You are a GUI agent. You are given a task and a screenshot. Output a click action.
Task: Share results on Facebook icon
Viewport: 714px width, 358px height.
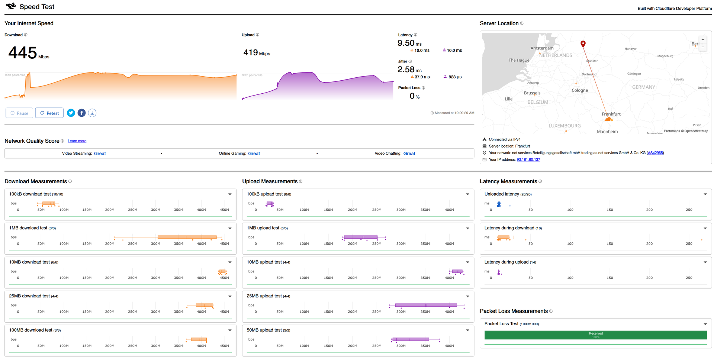(81, 113)
